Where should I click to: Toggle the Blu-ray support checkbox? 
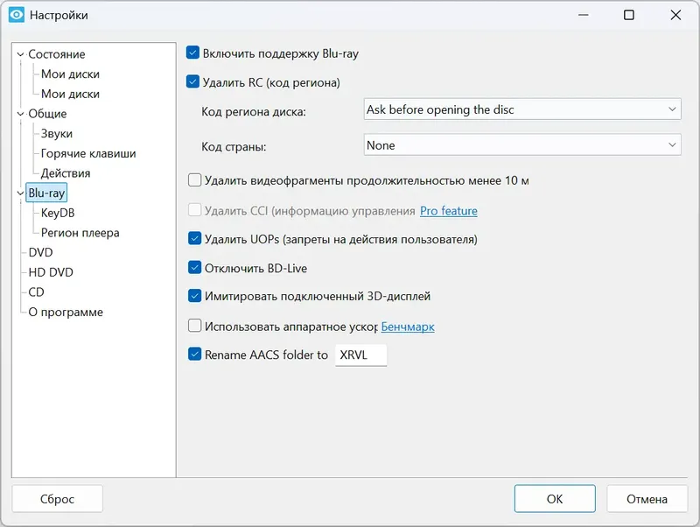point(193,53)
